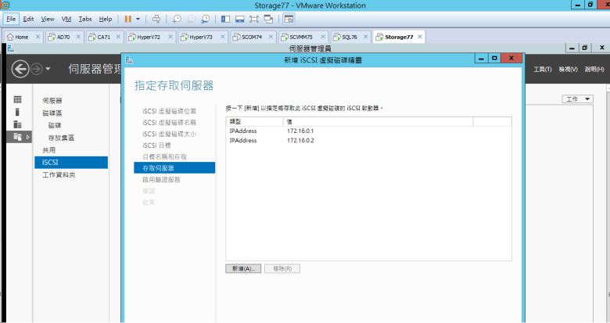Screen dimensions: 610x323
Task: Open the VM menu
Action: click(66, 18)
